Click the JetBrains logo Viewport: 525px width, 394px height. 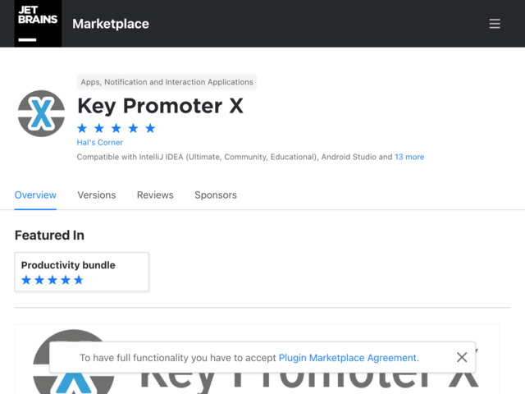coord(38,24)
